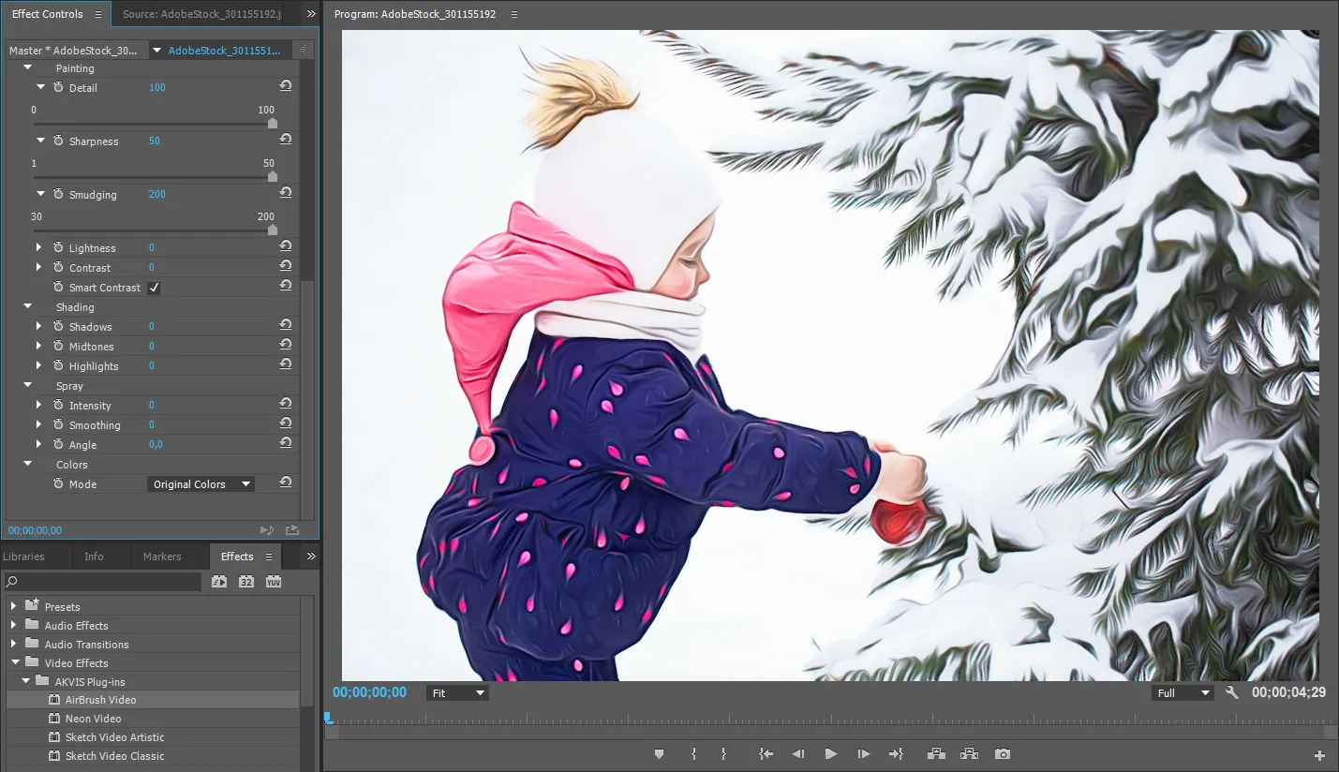Toggle animation stopwatch for Contrast
The height and width of the screenshot is (772, 1339).
click(x=58, y=267)
